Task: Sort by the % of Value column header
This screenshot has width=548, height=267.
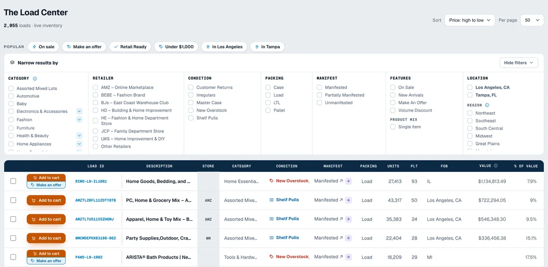Action: 526,166
